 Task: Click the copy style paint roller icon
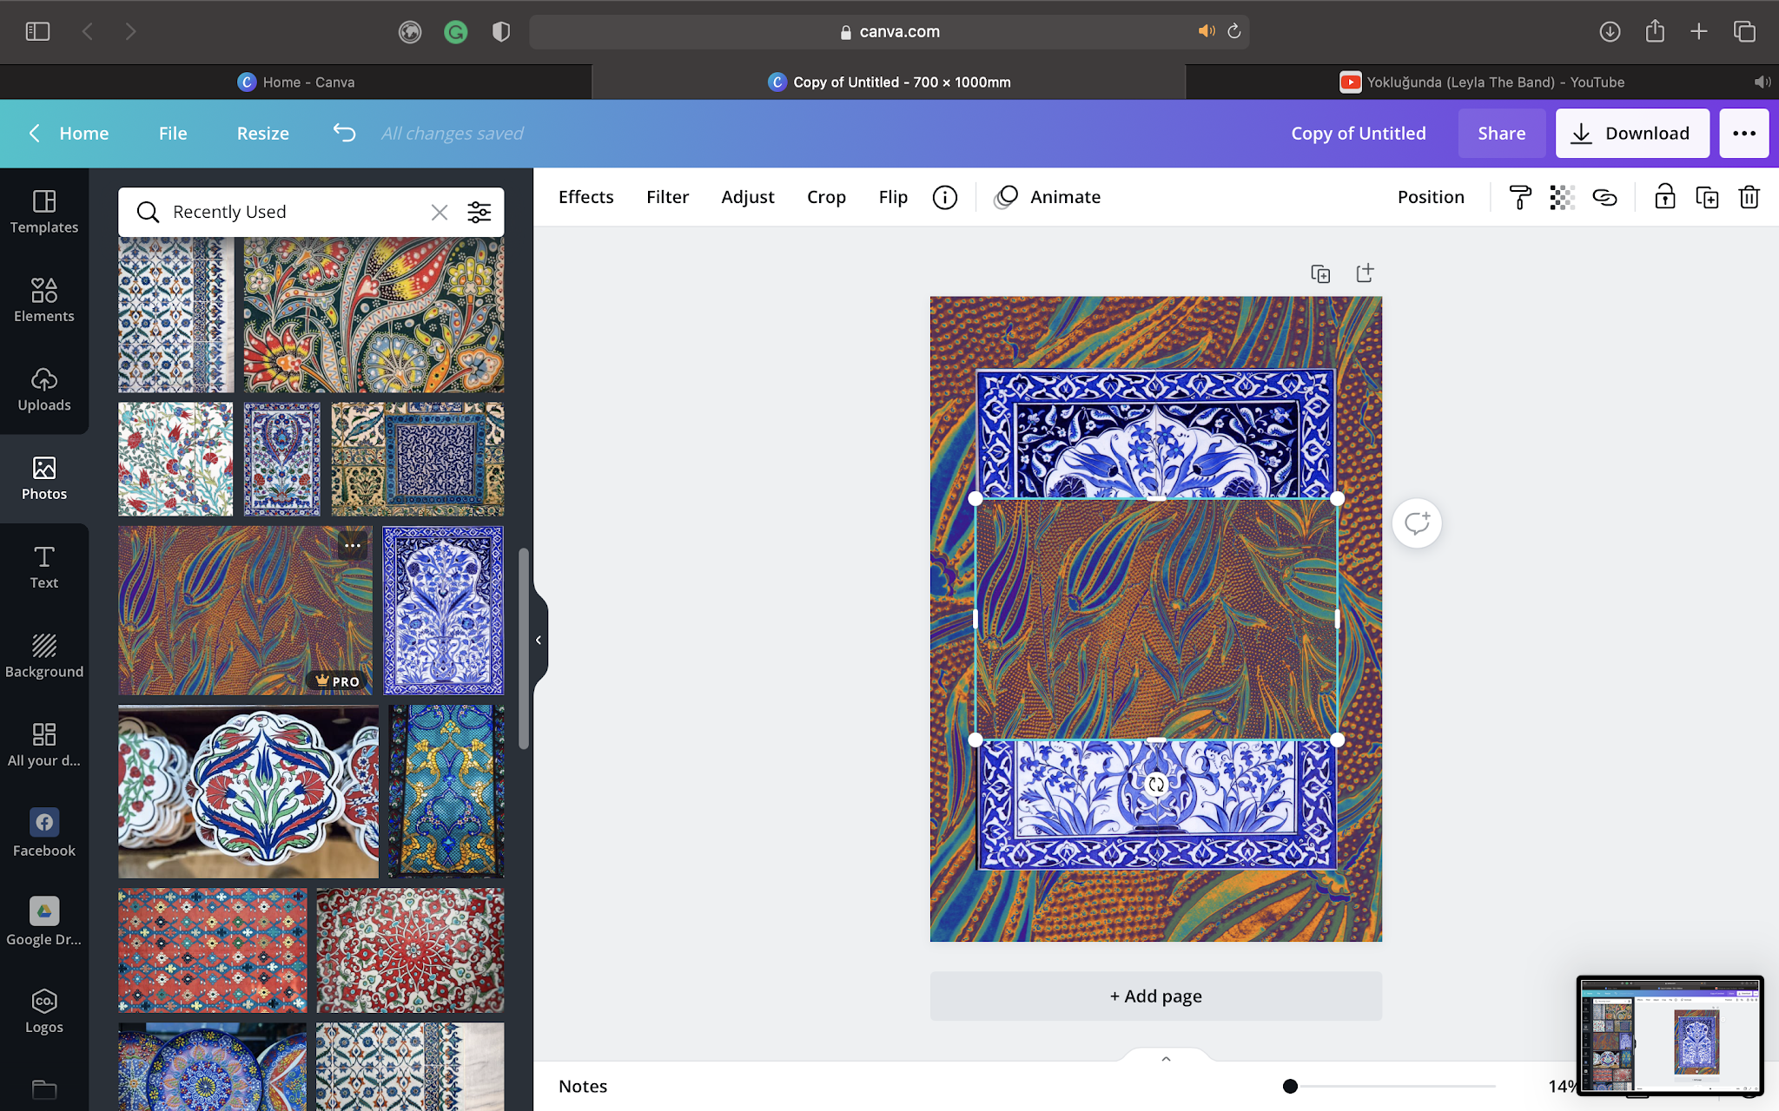click(x=1519, y=197)
